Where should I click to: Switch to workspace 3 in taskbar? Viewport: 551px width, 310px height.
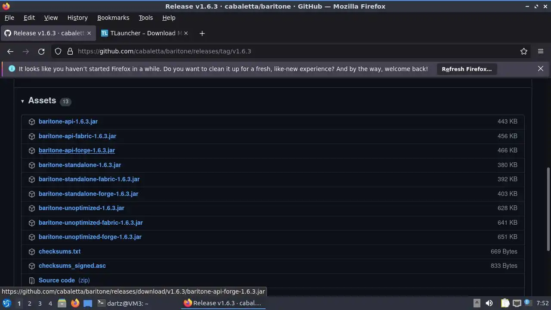click(40, 303)
